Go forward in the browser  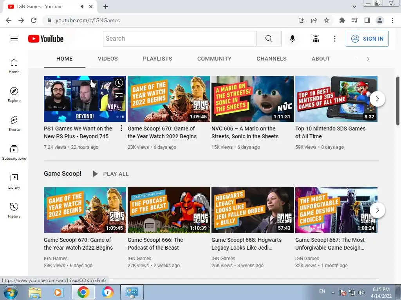(x=21, y=20)
